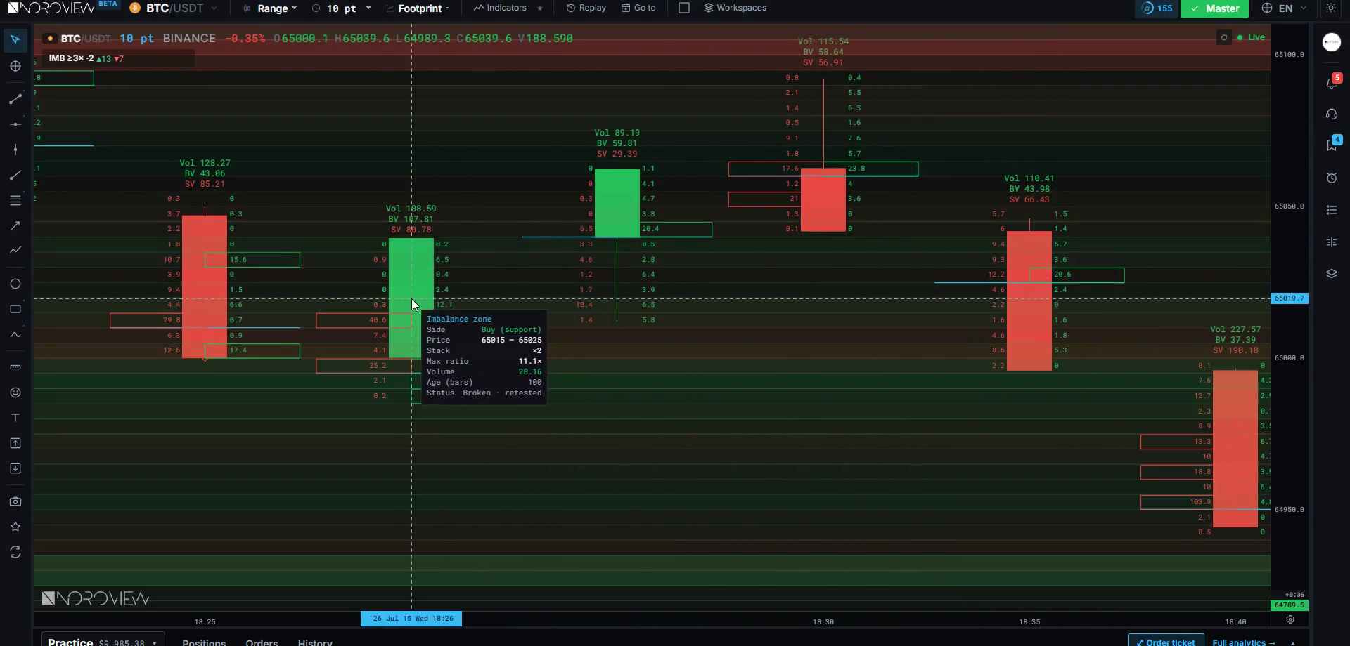The height and width of the screenshot is (646, 1350).
Task: Select the cursor pointer tool
Action: click(x=15, y=40)
